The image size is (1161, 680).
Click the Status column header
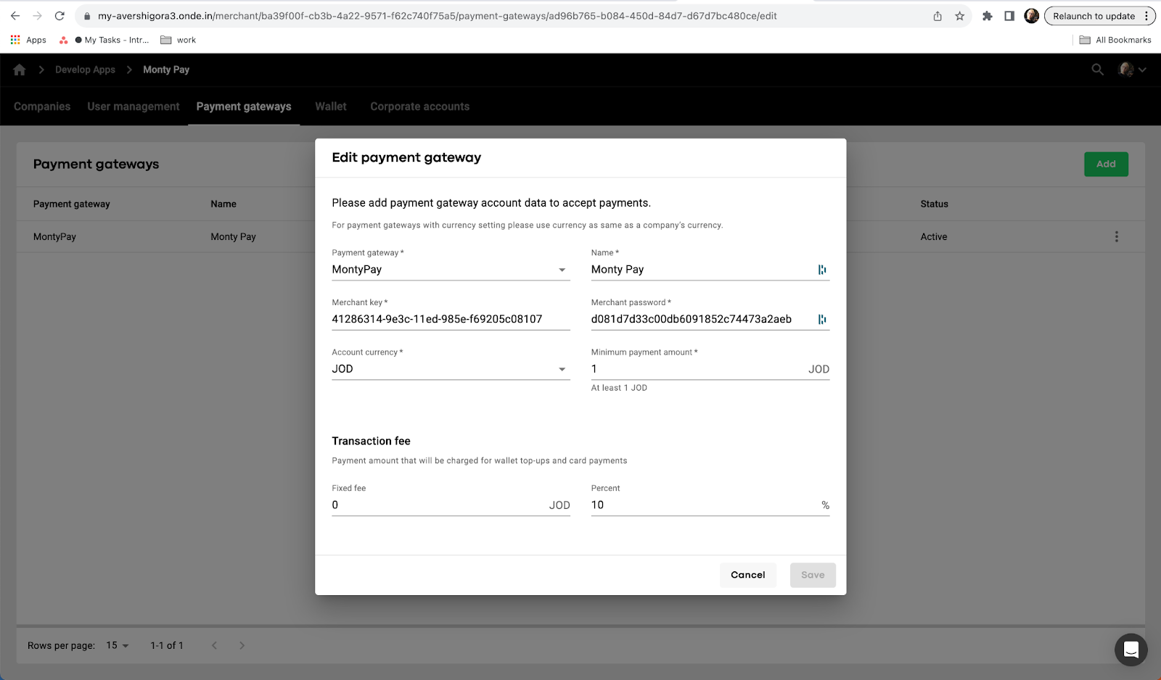(x=934, y=204)
